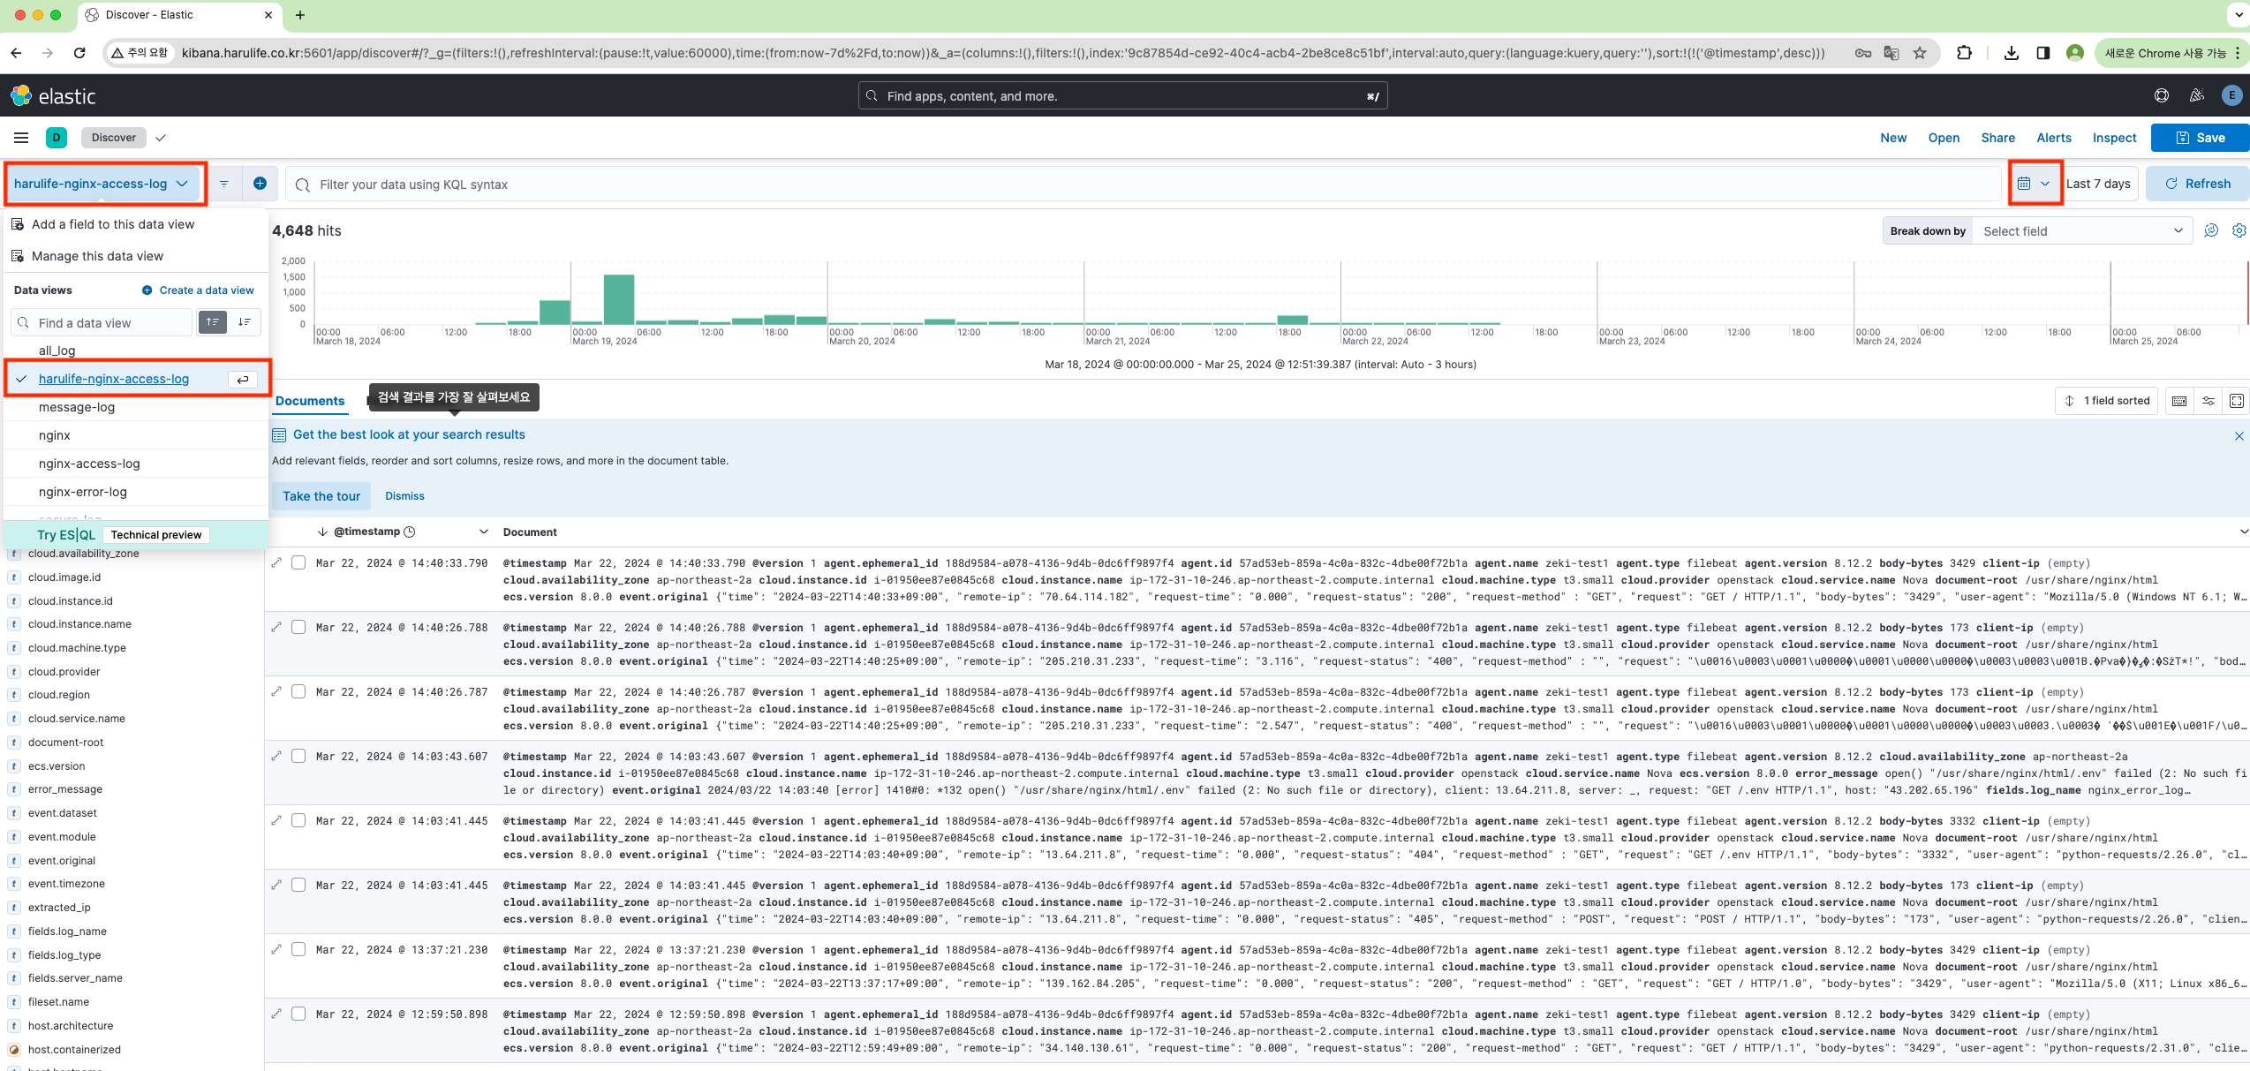The height and width of the screenshot is (1071, 2250).
Task: Close the search results tour callout
Action: (2239, 436)
